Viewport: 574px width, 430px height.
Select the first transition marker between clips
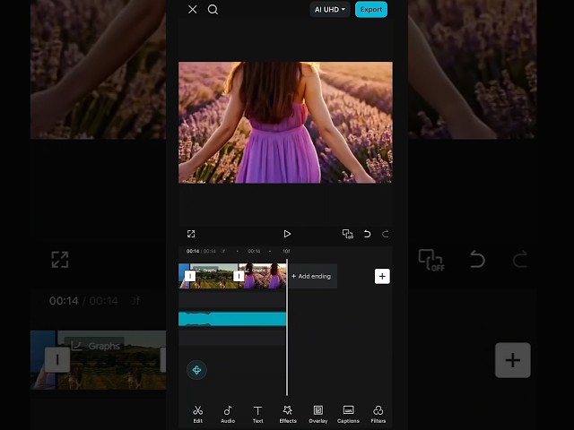click(190, 276)
